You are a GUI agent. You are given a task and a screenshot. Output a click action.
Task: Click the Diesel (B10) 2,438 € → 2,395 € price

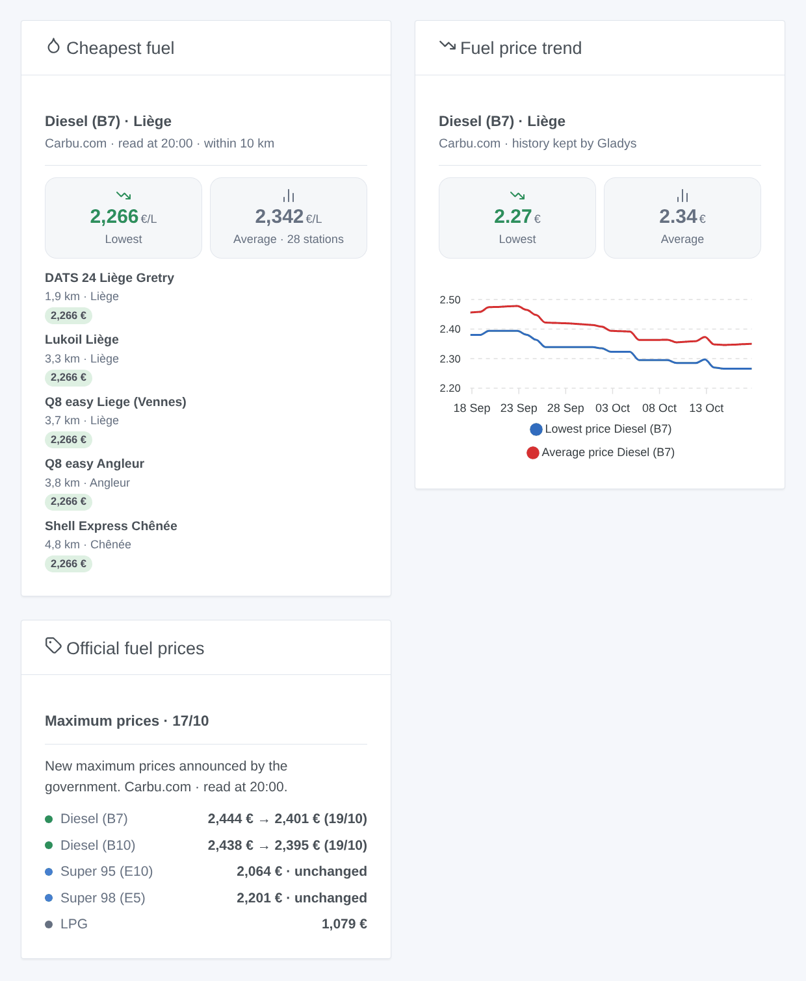287,845
